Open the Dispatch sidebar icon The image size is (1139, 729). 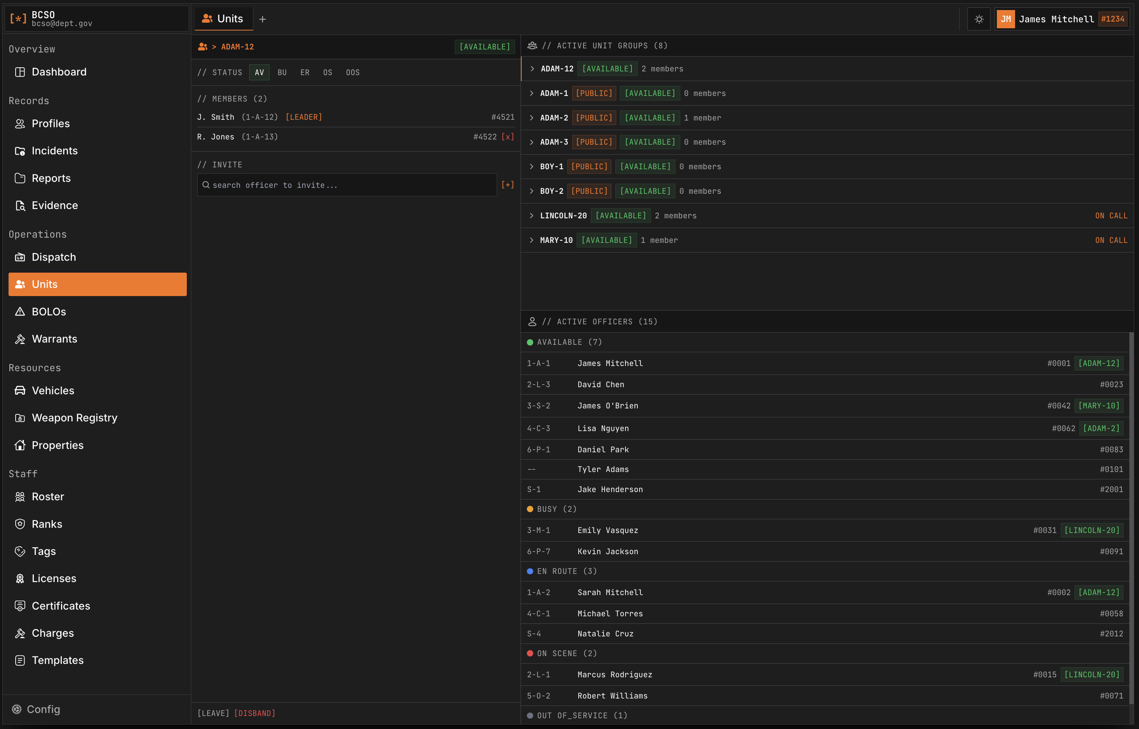point(20,257)
